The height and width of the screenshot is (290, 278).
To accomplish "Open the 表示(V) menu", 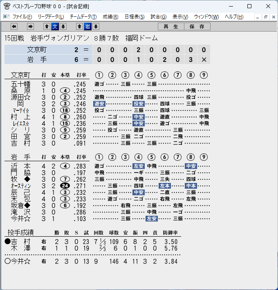I will click(x=180, y=17).
